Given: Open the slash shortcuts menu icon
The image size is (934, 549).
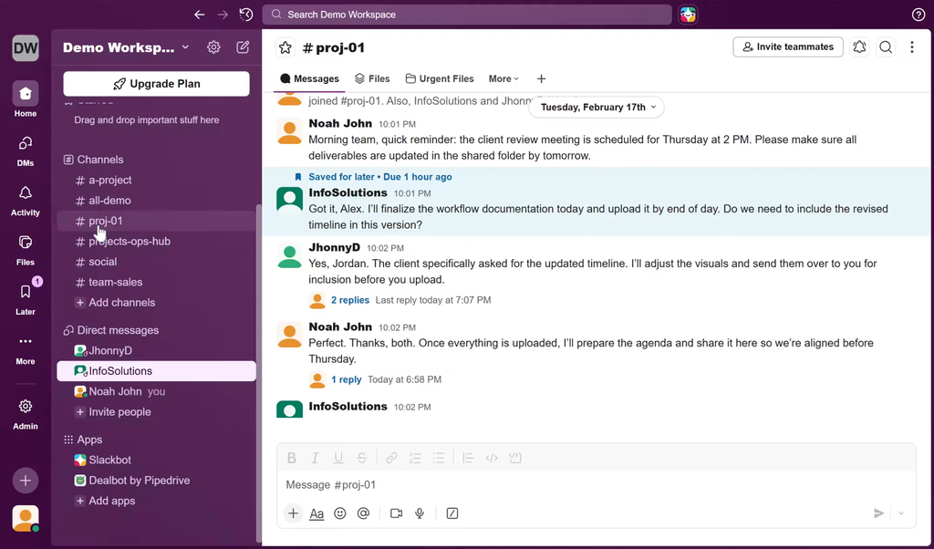Looking at the screenshot, I should (452, 513).
